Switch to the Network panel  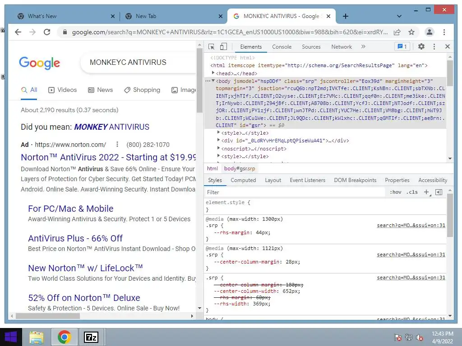coord(342,46)
